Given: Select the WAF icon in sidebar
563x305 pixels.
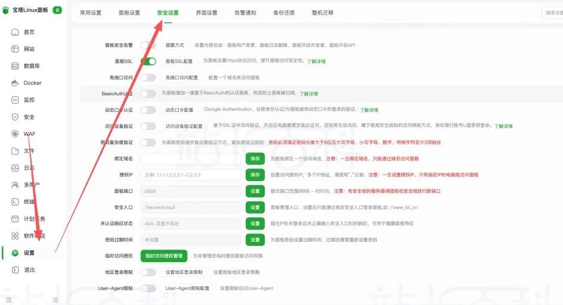Looking at the screenshot, I should tap(15, 134).
